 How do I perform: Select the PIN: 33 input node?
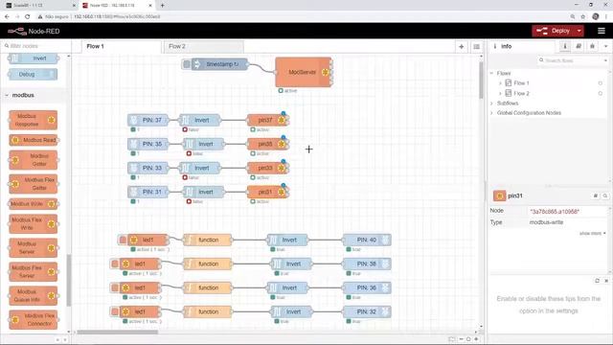pos(148,169)
